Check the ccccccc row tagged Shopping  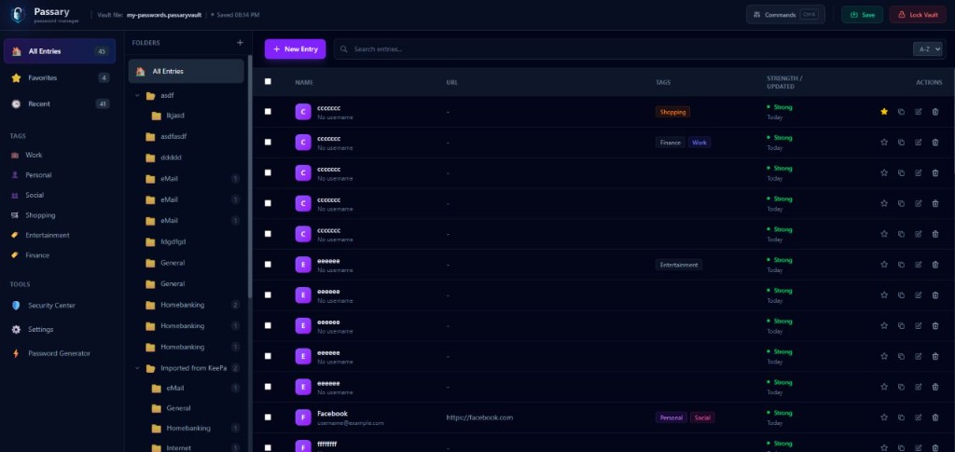point(268,111)
